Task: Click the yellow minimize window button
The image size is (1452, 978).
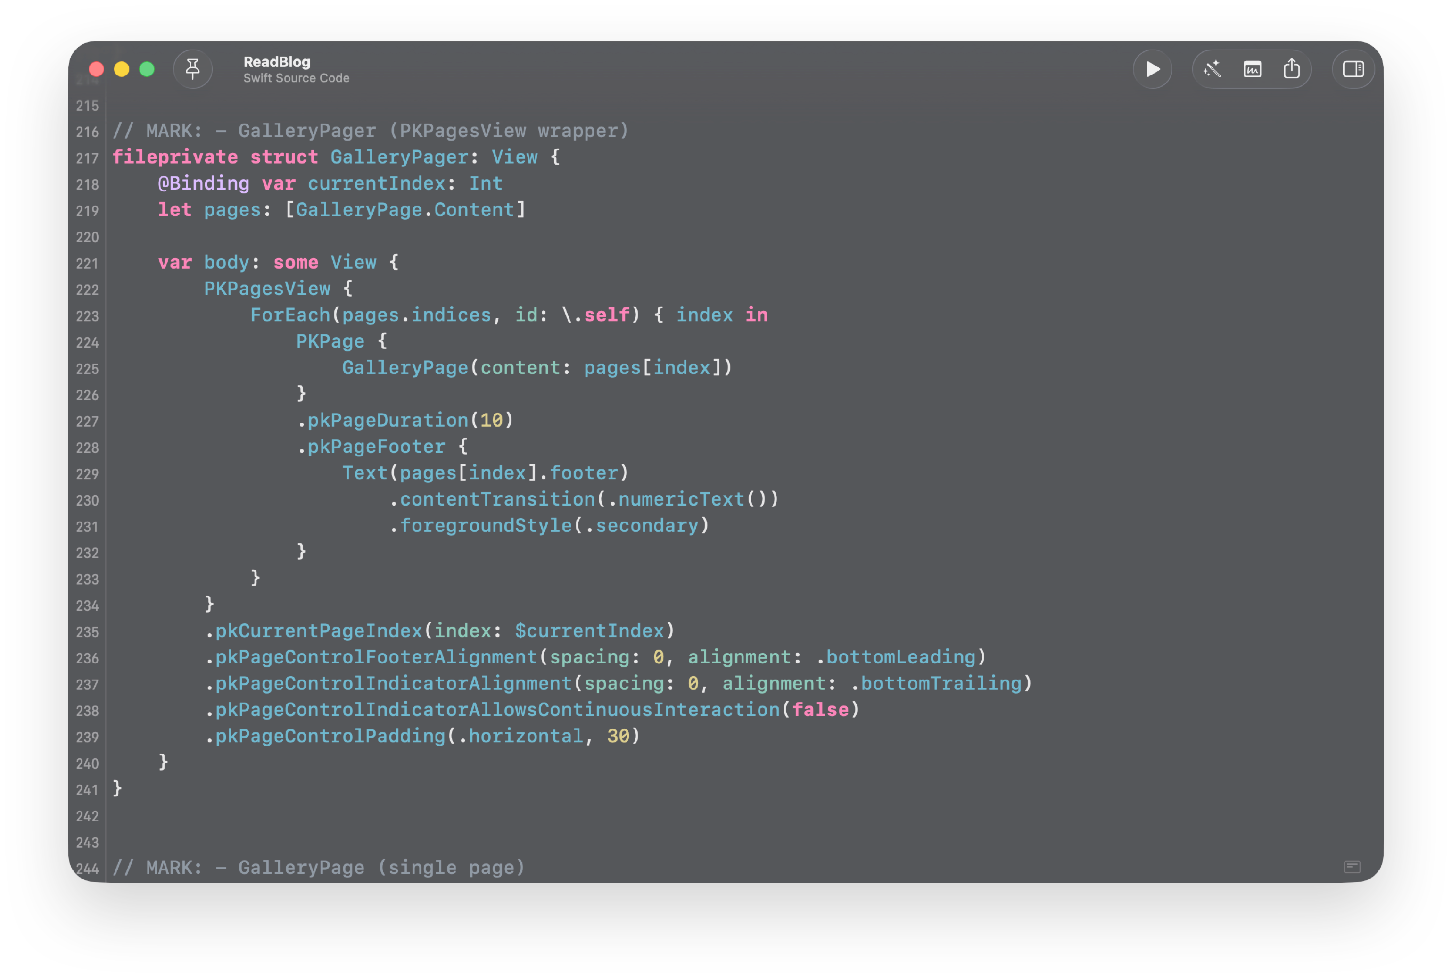Action: (x=122, y=69)
